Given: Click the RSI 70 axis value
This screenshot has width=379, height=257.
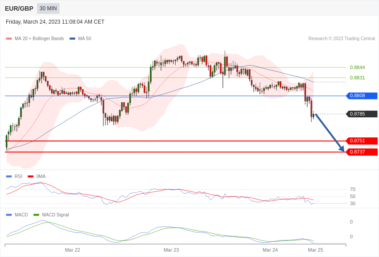Looking at the screenshot, I should (352, 189).
